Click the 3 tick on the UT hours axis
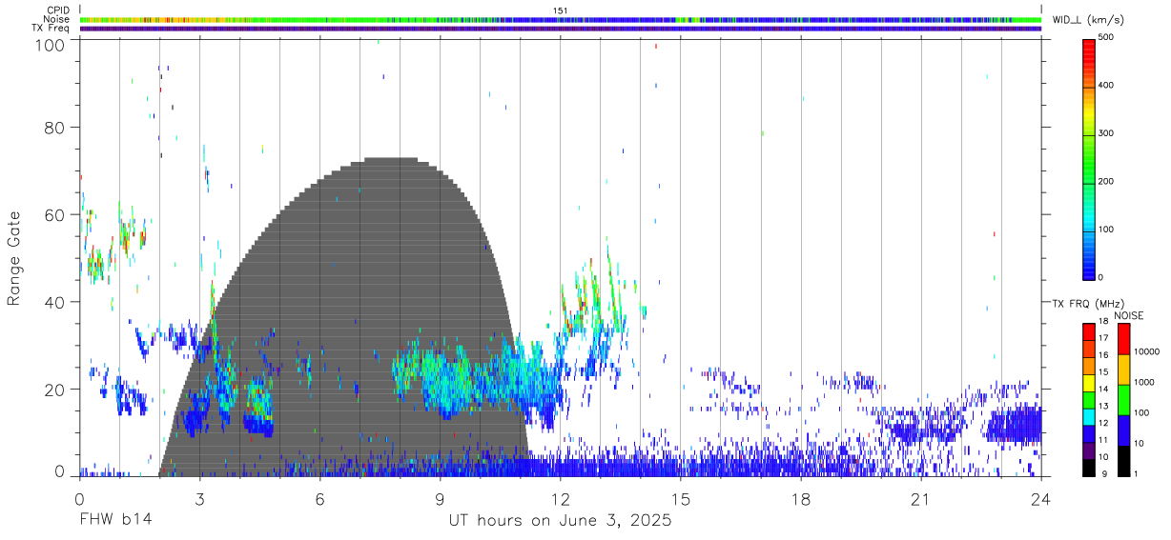The height and width of the screenshot is (540, 1171). click(x=199, y=498)
